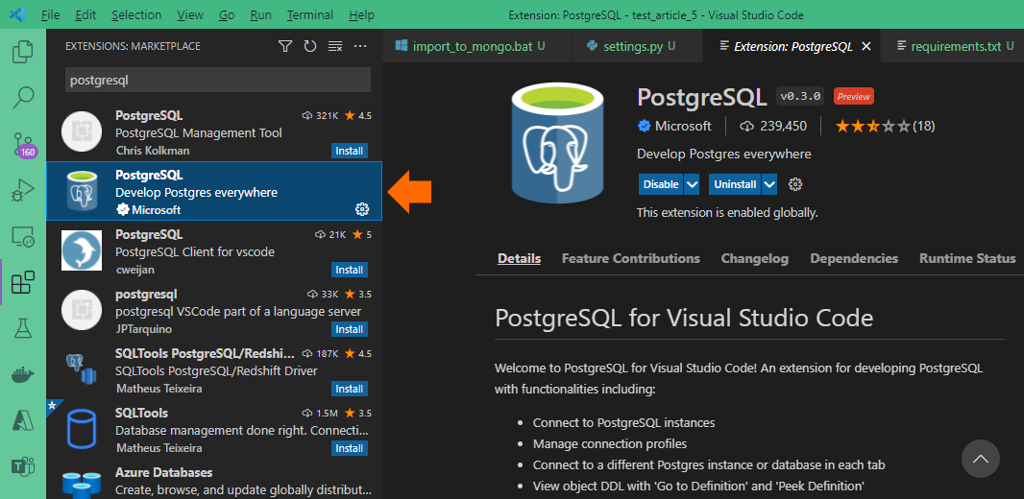1024x499 pixels.
Task: Open manage gear for Microsoft PostgreSQL list item
Action: point(362,209)
